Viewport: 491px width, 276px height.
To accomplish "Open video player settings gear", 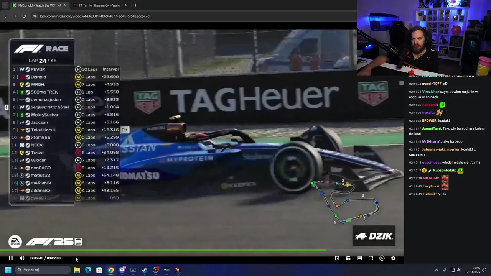I will click(x=393, y=258).
